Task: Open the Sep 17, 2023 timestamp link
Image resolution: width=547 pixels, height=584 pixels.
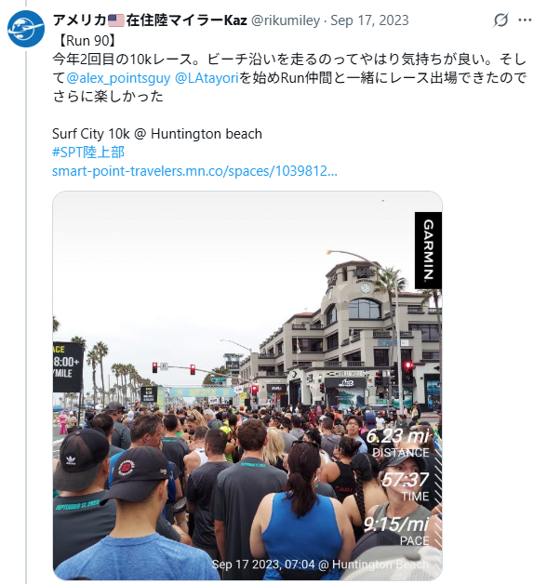Action: click(369, 20)
